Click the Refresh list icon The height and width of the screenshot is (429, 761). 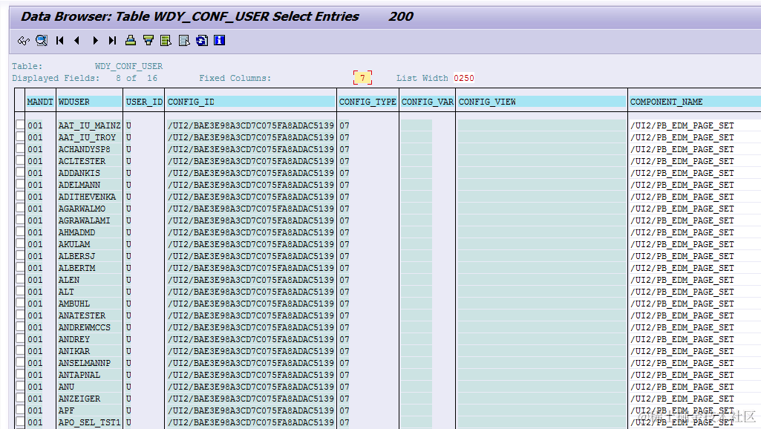point(202,41)
